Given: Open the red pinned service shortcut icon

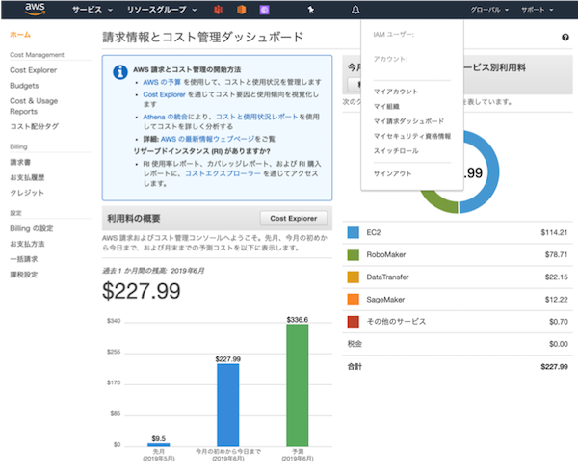Looking at the screenshot, I should point(219,10).
